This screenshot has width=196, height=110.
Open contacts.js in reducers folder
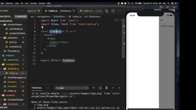pyautogui.click(x=15, y=46)
